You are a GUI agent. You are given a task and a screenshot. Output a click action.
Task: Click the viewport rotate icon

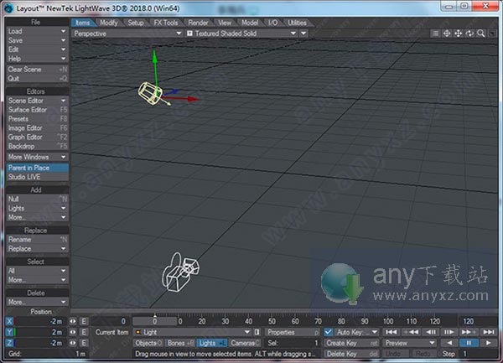469,34
